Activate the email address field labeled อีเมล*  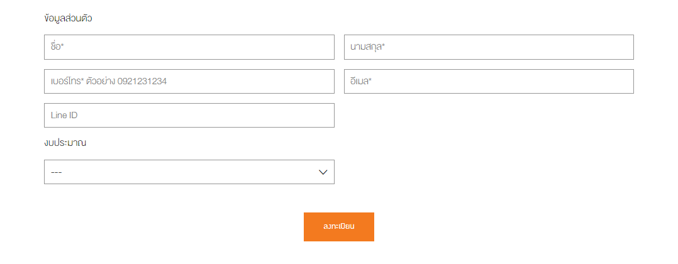(489, 81)
